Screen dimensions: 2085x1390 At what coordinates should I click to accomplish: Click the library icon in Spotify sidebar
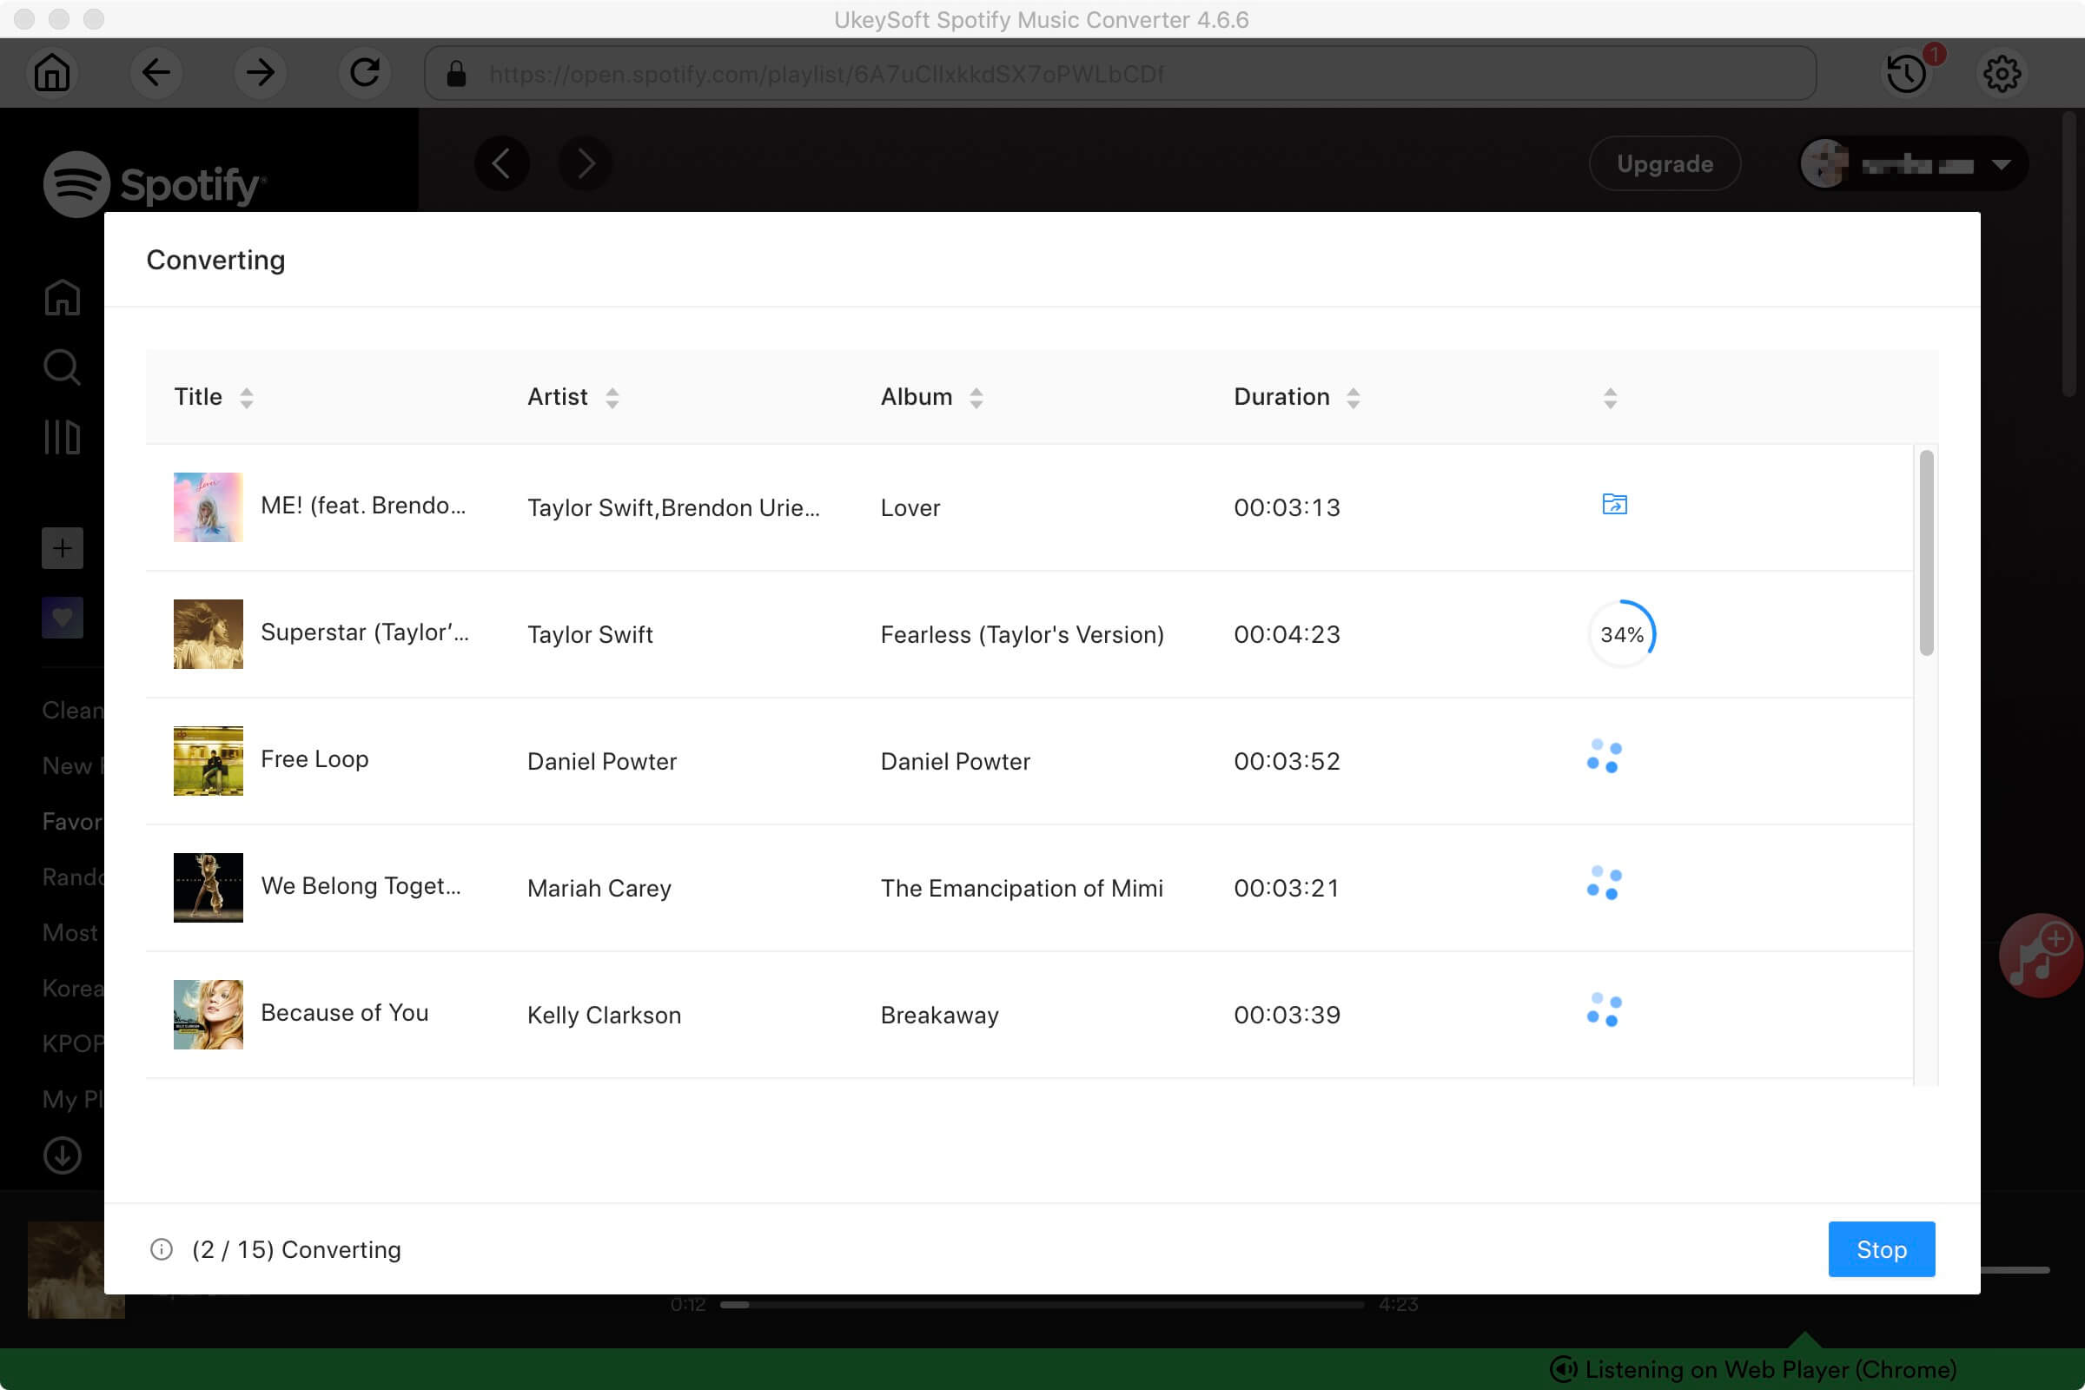61,436
